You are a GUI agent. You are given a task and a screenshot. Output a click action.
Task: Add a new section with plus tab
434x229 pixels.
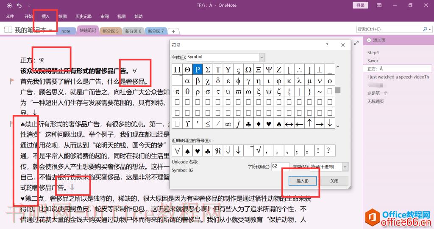point(173,31)
